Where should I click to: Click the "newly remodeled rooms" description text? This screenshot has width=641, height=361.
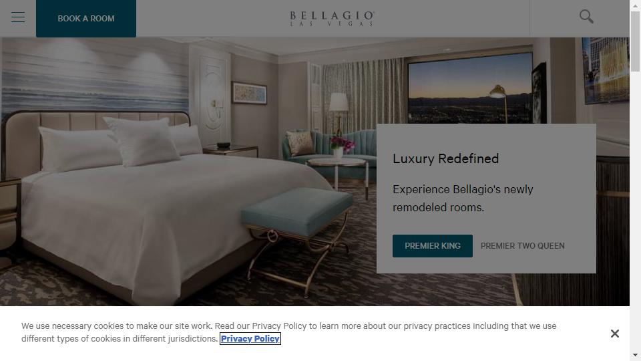(x=463, y=198)
